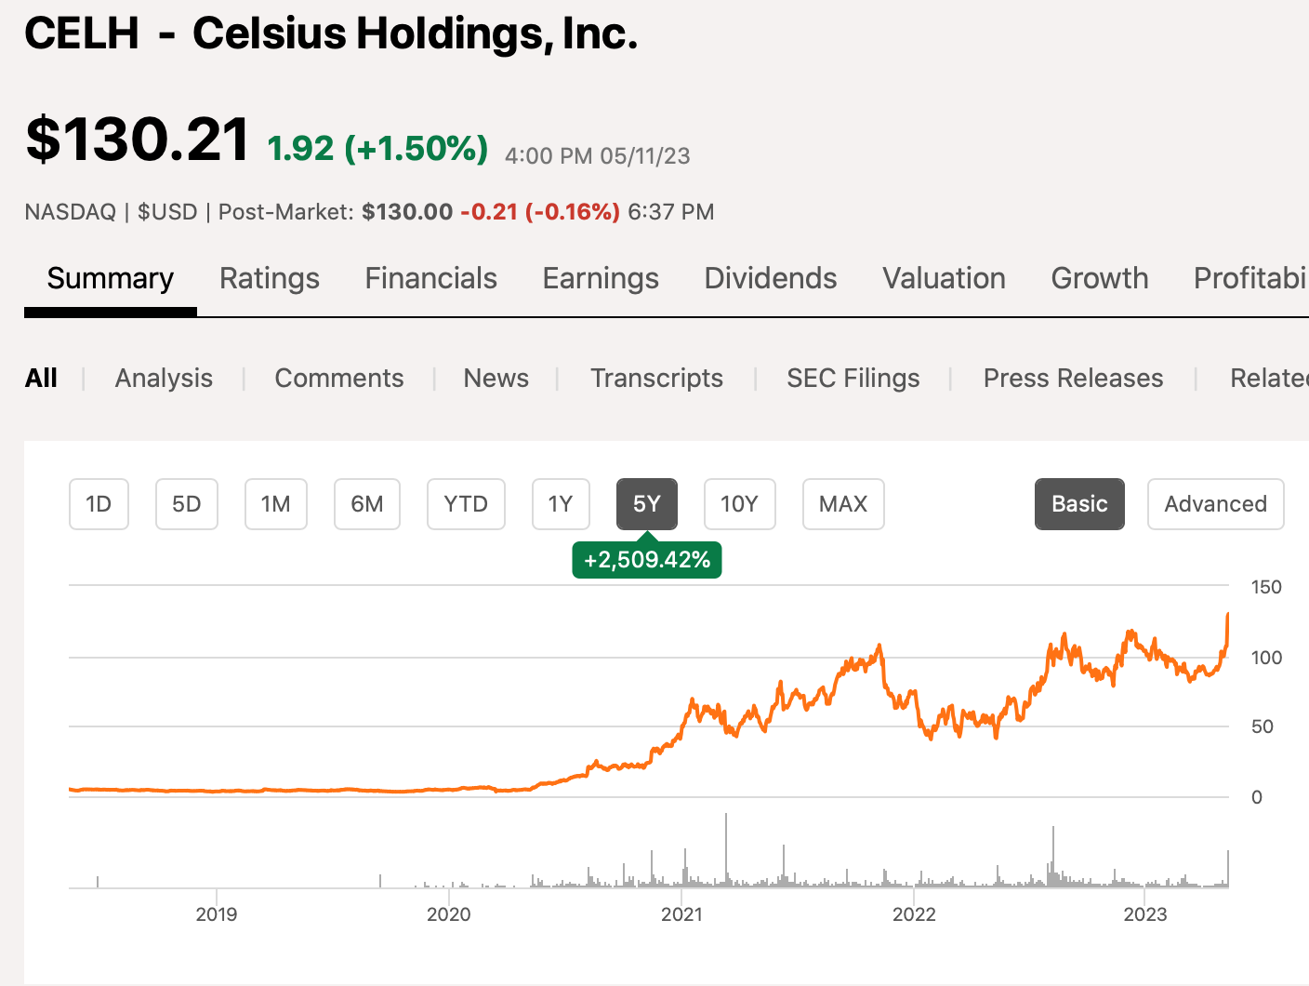Open the Financials tab

click(430, 278)
